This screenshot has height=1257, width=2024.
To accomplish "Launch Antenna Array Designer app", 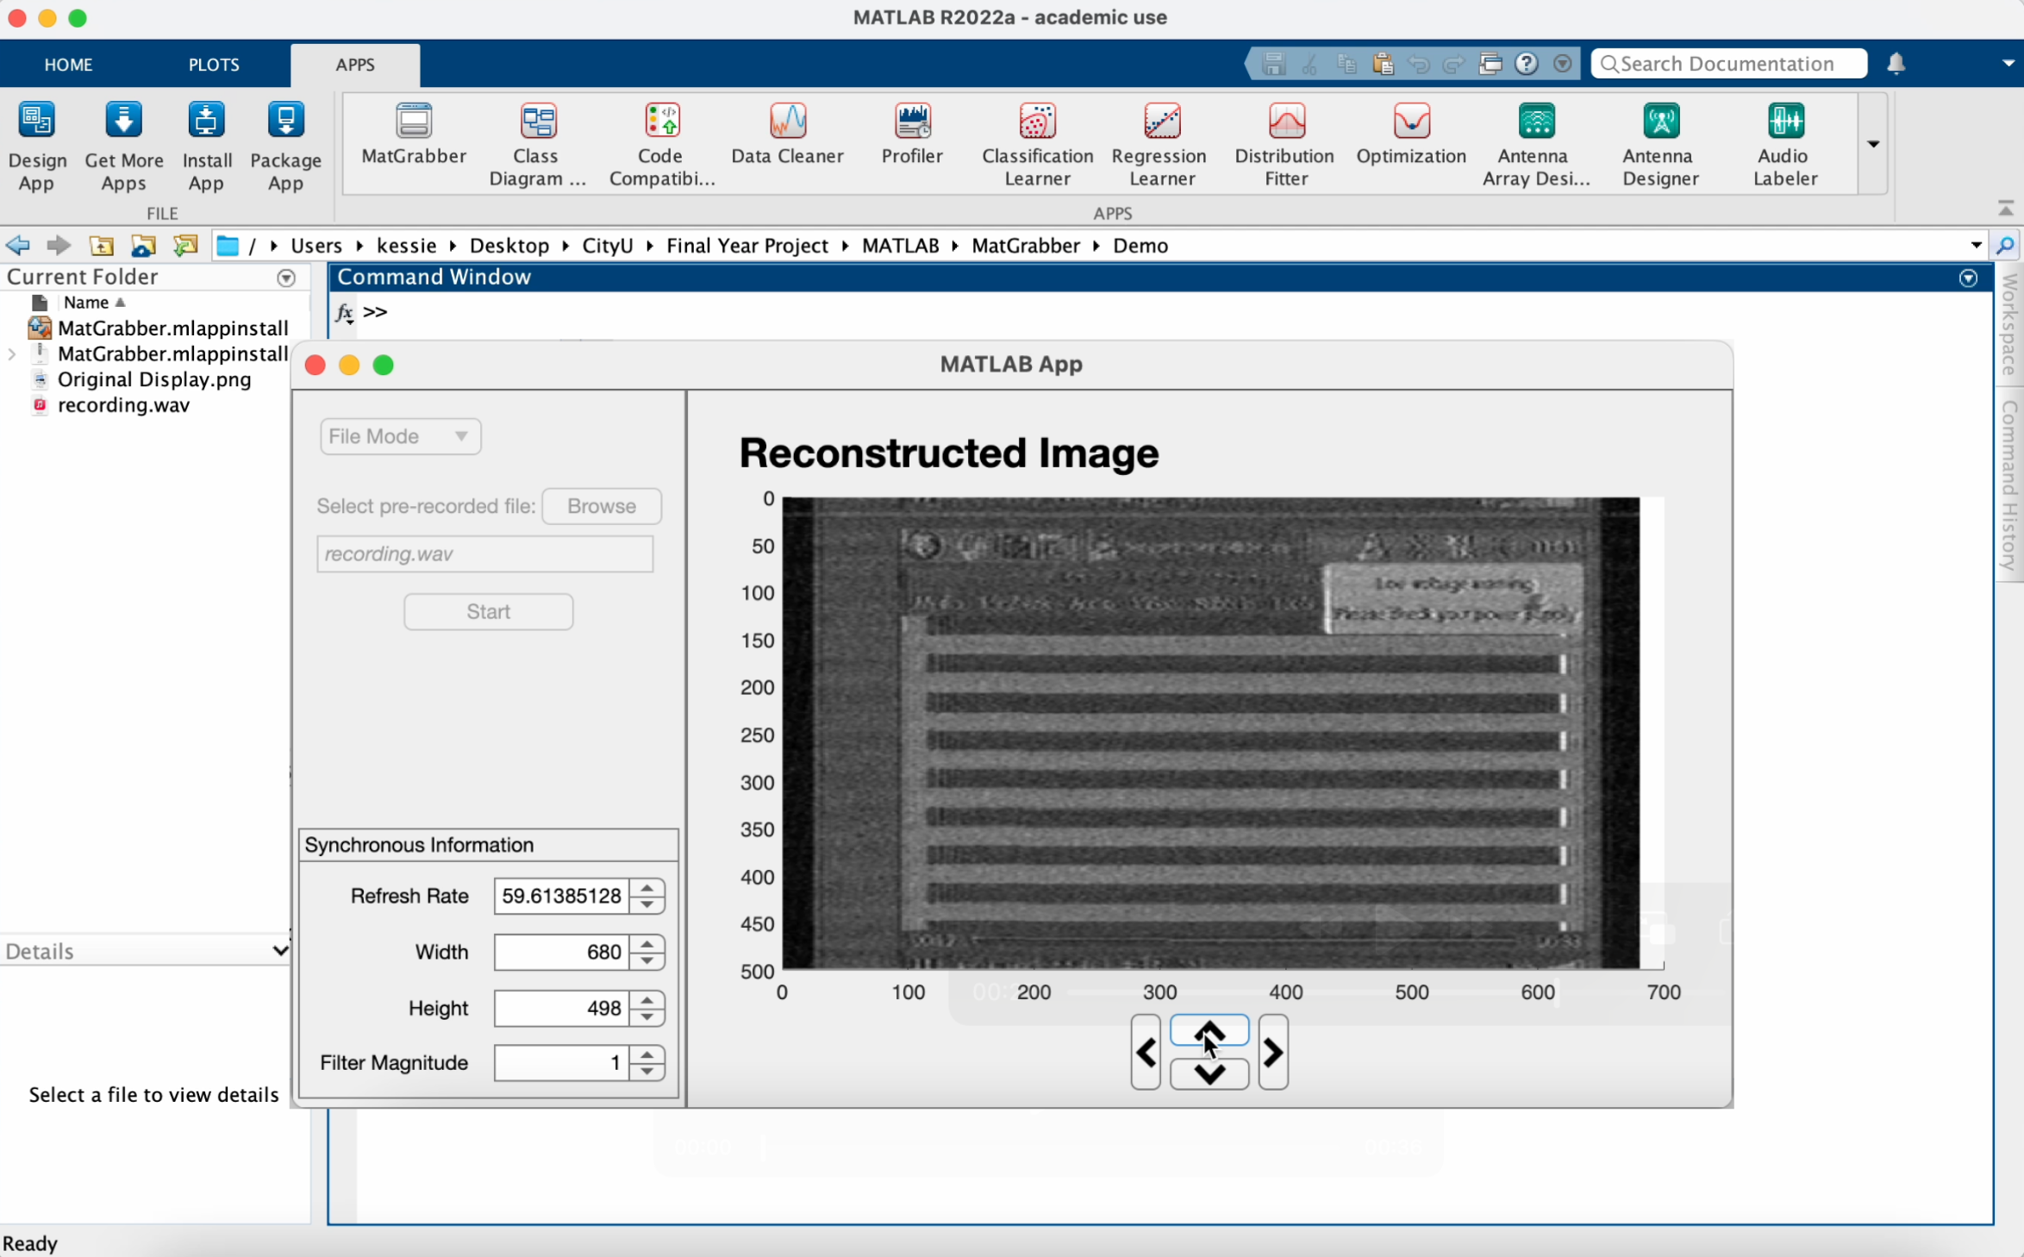I will tap(1535, 145).
